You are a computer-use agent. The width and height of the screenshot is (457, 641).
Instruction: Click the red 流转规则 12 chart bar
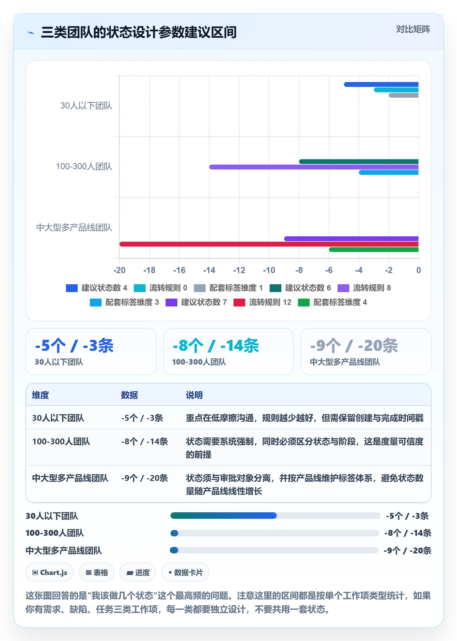click(269, 244)
